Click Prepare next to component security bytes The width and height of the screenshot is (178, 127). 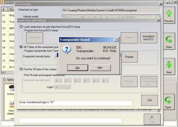(x=129, y=57)
